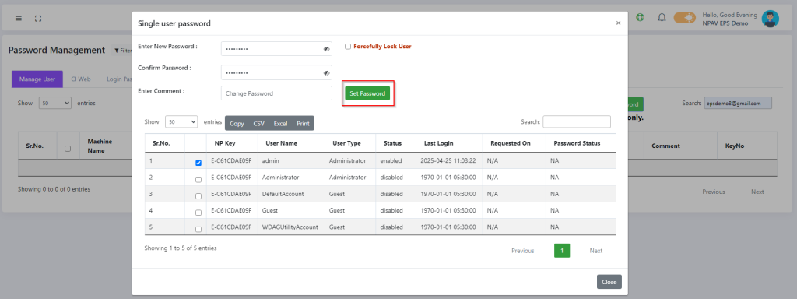Toggle fullscreen mode icon
The width and height of the screenshot is (797, 299).
coord(38,19)
